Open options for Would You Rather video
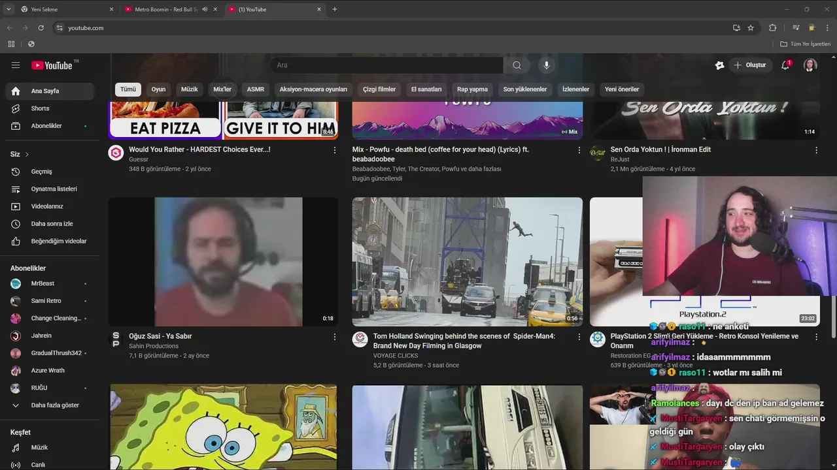 (335, 150)
